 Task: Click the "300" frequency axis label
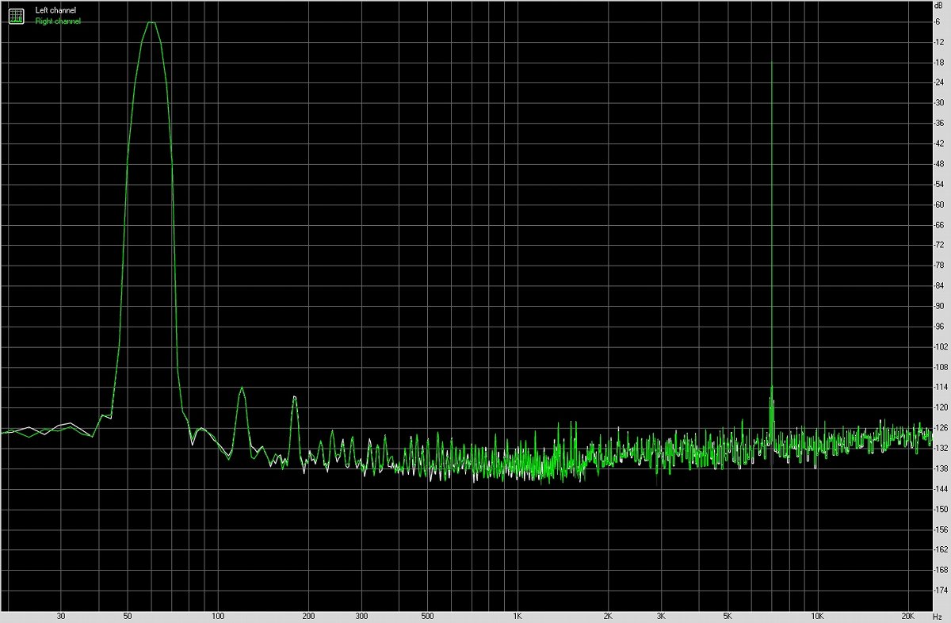point(361,616)
